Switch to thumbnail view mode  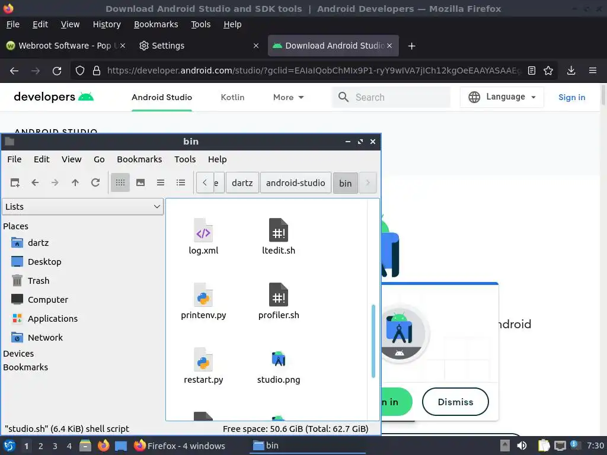[140, 182]
